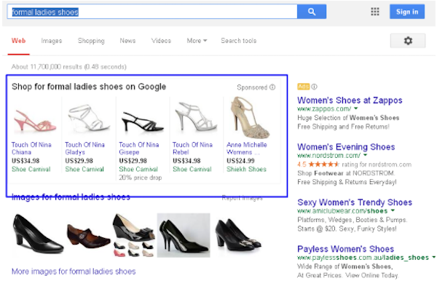
Task: Open the News tab
Action: [127, 41]
